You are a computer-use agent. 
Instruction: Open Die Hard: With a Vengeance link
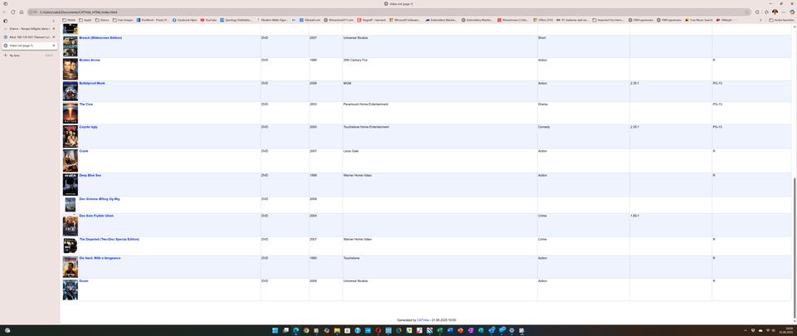coord(100,258)
